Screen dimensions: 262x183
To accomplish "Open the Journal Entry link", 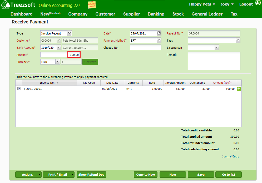I will click(230, 156).
